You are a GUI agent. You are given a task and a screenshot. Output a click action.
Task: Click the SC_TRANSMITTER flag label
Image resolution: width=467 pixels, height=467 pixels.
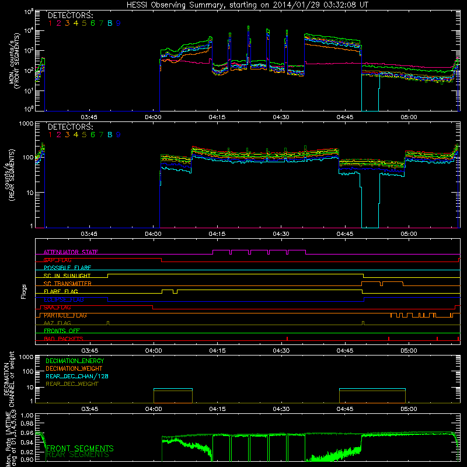[x=68, y=284]
